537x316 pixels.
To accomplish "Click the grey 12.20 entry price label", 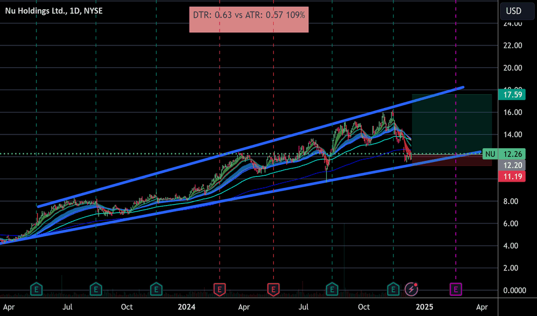I will click(512, 165).
